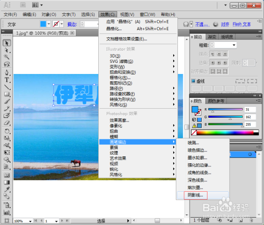264x225 pixels.
Task: Select the Gradient tool
Action: 7,182
